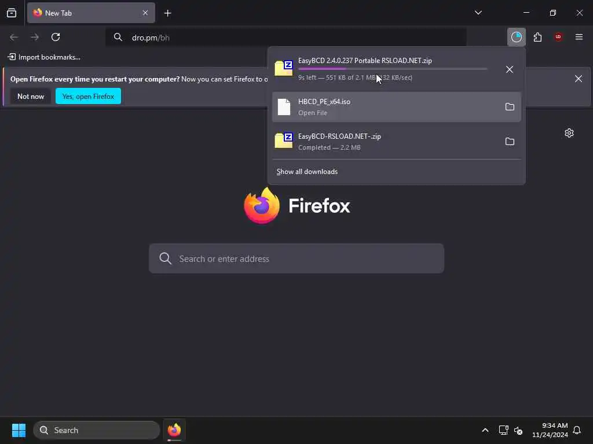The image size is (593, 444).
Task: Open the new tab personalize gear icon
Action: tap(569, 133)
